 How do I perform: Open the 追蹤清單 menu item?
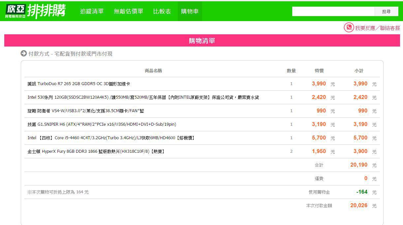coord(92,11)
